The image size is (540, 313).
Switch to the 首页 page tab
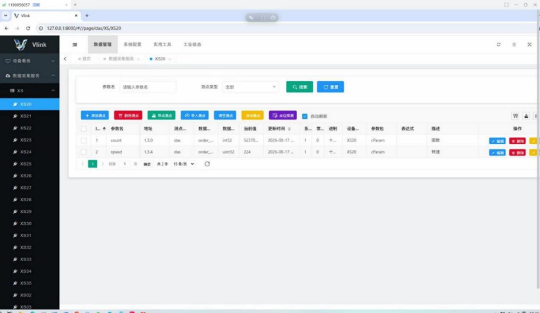pyautogui.click(x=84, y=59)
